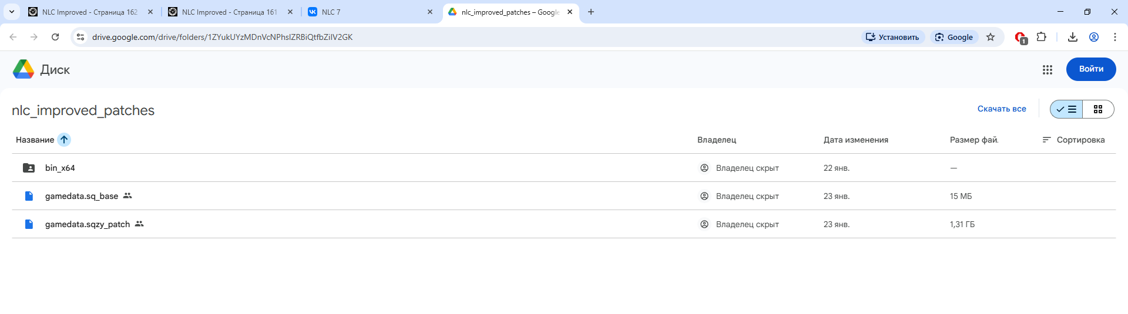Switch to list layout view
This screenshot has width=1128, height=314.
(x=1066, y=109)
